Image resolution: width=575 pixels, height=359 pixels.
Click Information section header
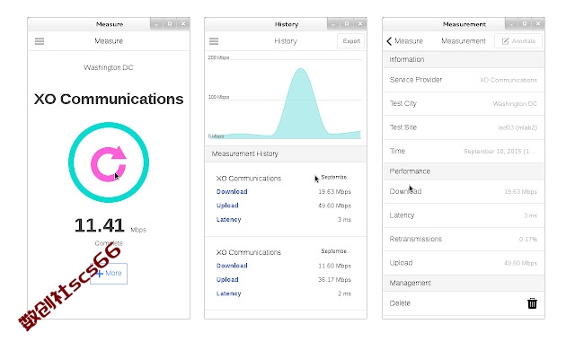[464, 59]
